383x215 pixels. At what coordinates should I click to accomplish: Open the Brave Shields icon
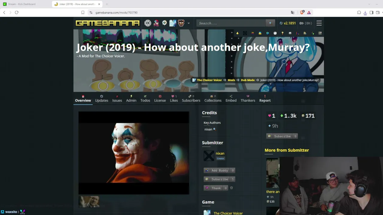point(302,13)
